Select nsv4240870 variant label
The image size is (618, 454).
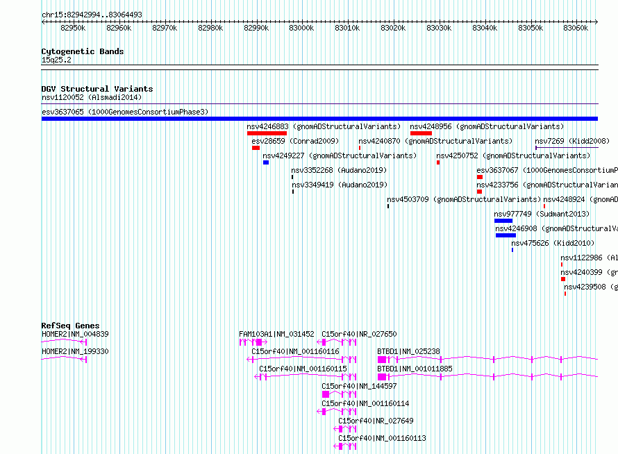[x=435, y=141]
